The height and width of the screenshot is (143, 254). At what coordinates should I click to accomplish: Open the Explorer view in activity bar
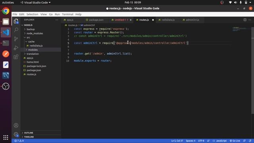(16, 21)
